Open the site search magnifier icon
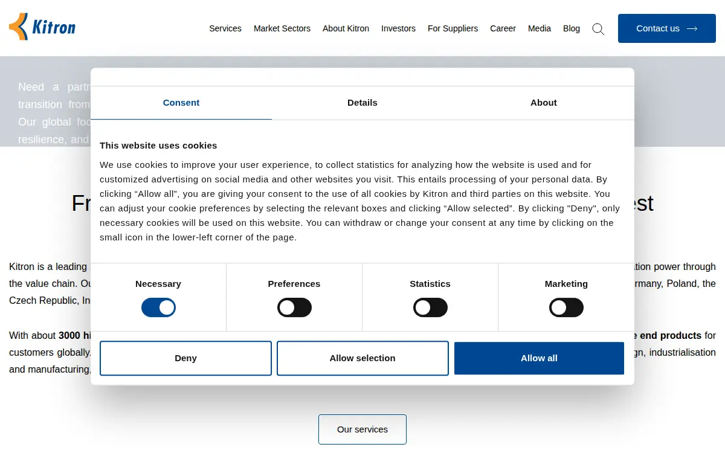 point(598,28)
